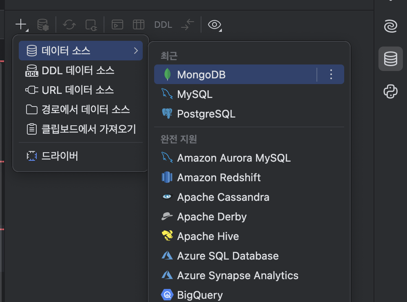Click the clipboard icon for 클립보드에서 가져오기
407x302 pixels.
coord(32,129)
